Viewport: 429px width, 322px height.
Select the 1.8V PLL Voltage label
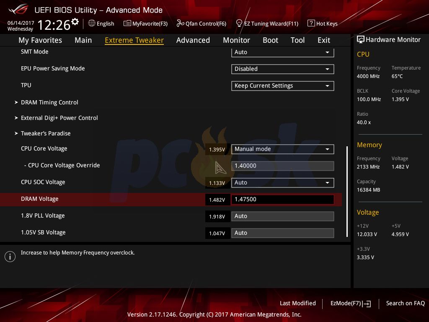pyautogui.click(x=43, y=216)
